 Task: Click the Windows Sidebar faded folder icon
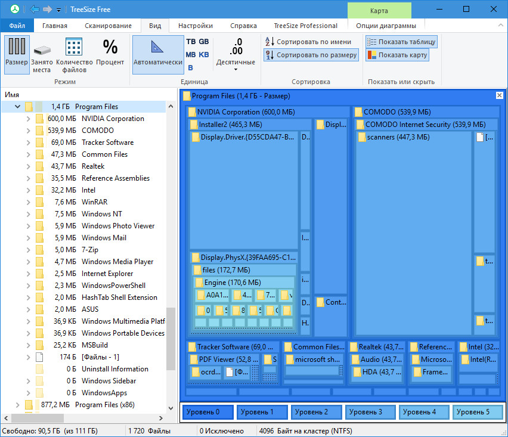click(x=39, y=380)
